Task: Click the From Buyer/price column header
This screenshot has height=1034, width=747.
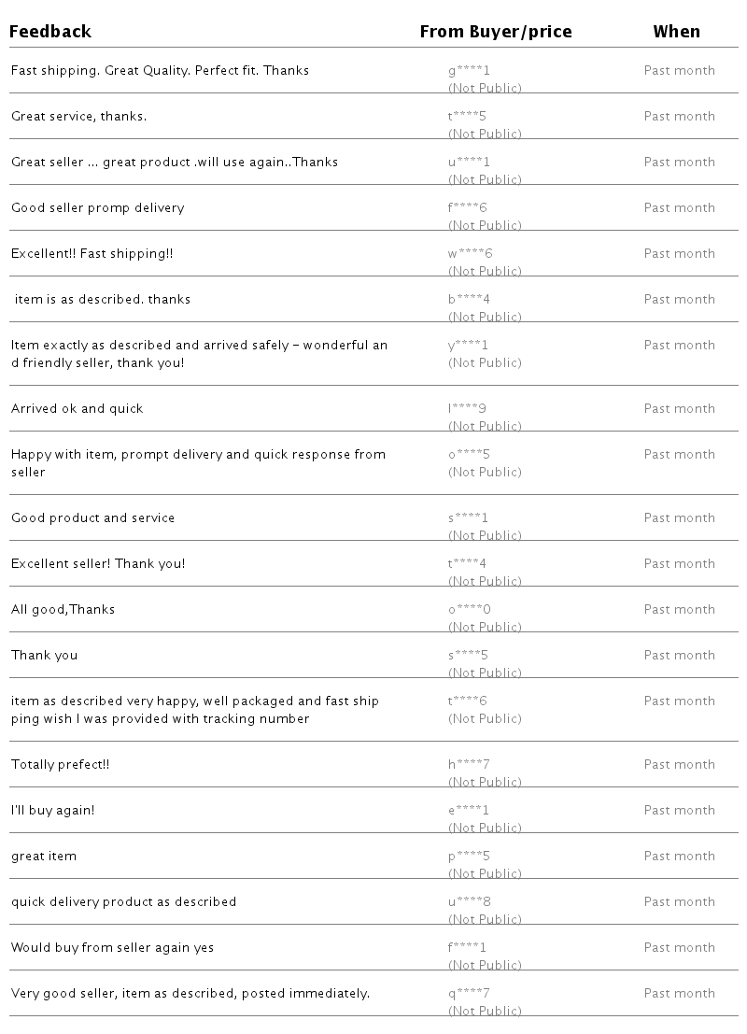Action: point(496,32)
